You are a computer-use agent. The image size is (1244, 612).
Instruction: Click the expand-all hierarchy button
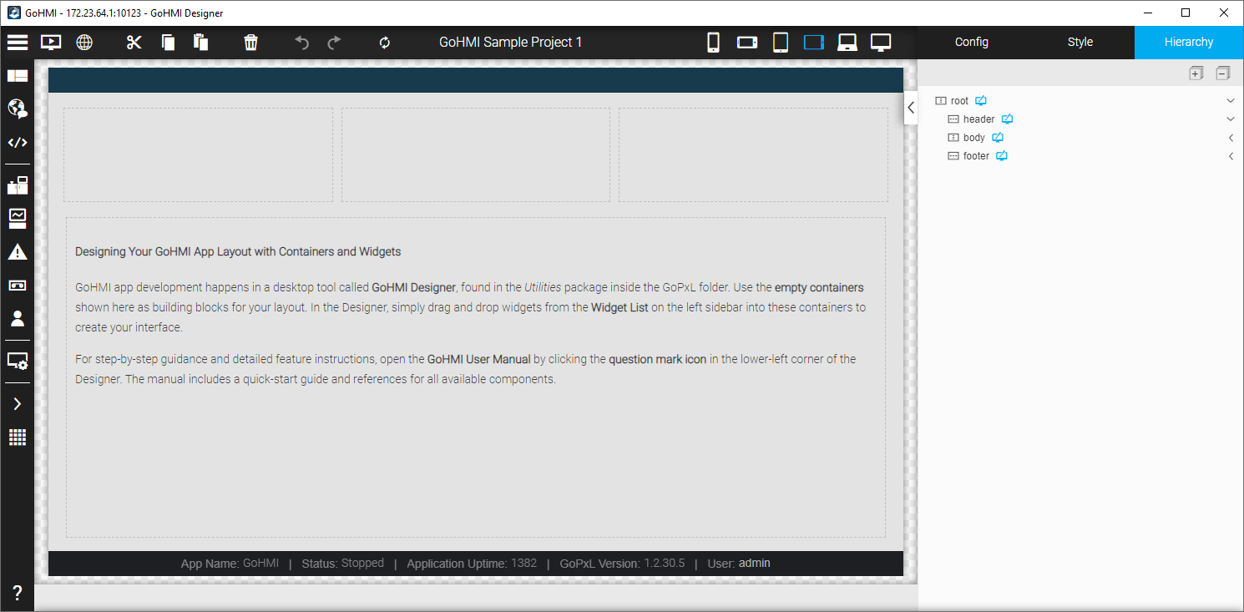point(1196,73)
